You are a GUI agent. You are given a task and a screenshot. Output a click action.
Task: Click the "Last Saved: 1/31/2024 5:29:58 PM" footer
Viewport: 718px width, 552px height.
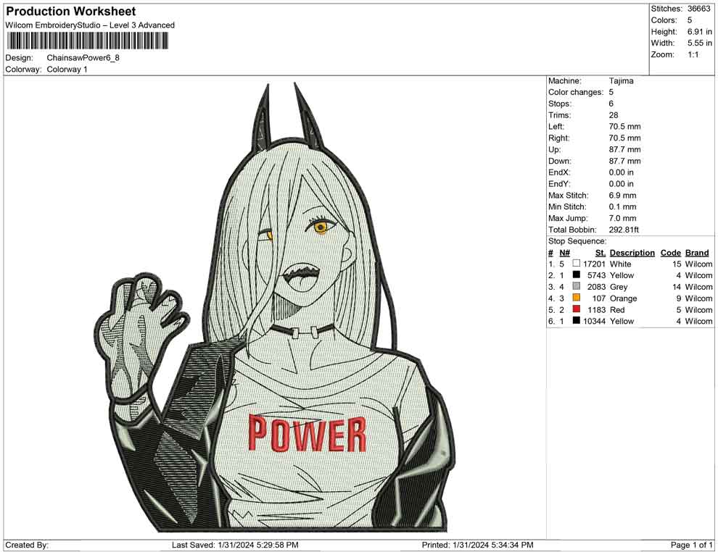[235, 545]
